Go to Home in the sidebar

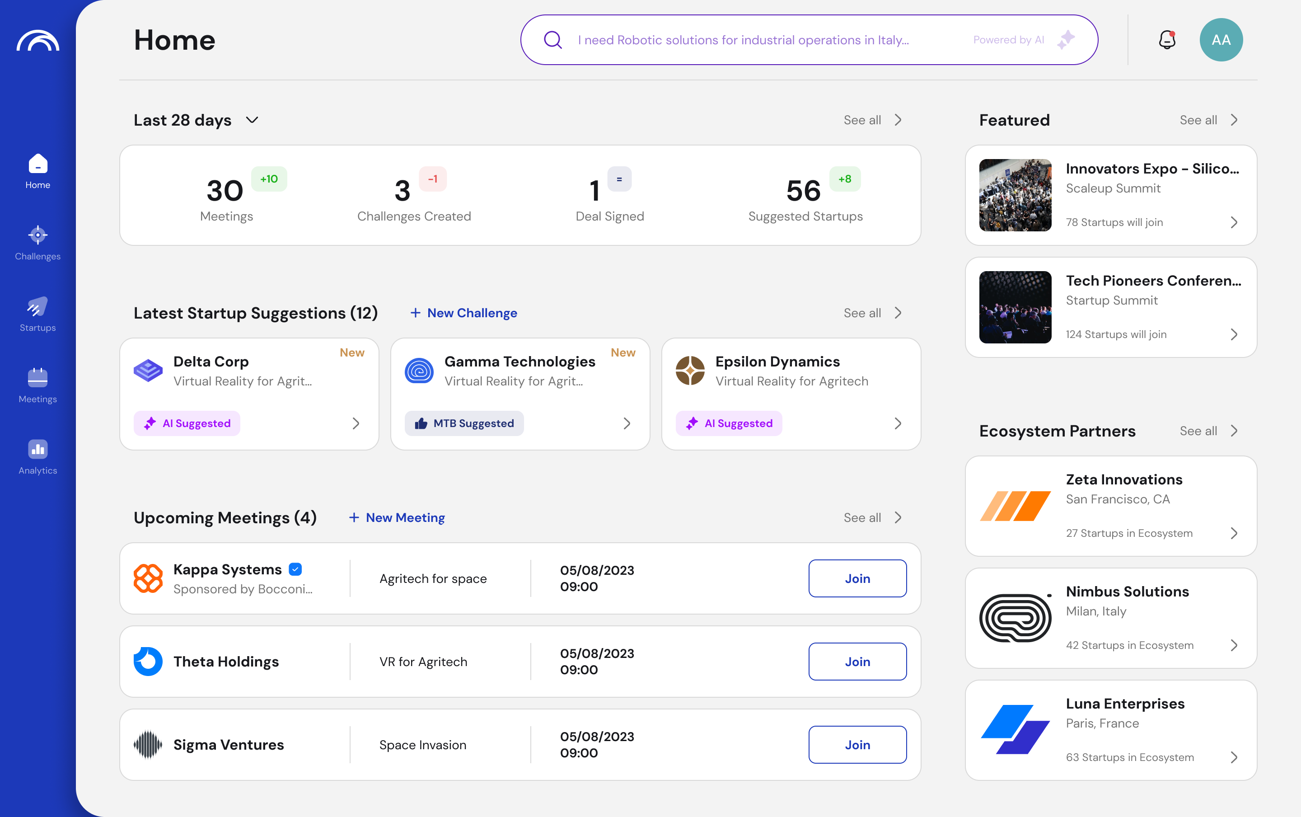tap(38, 172)
